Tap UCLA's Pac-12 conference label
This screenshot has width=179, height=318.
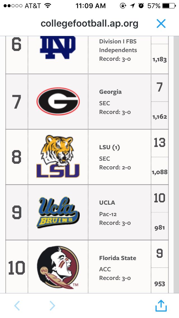[108, 214]
